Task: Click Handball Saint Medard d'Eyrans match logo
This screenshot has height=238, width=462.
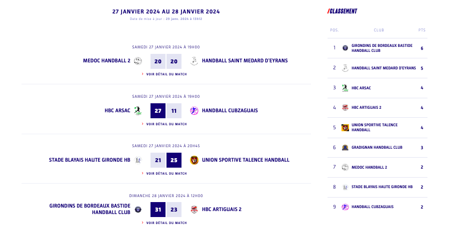Action: coord(194,61)
